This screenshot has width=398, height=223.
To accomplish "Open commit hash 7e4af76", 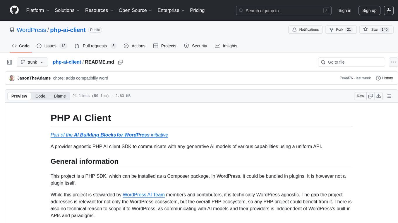I will [346, 78].
